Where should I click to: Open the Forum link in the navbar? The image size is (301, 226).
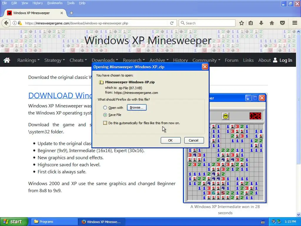(232, 60)
